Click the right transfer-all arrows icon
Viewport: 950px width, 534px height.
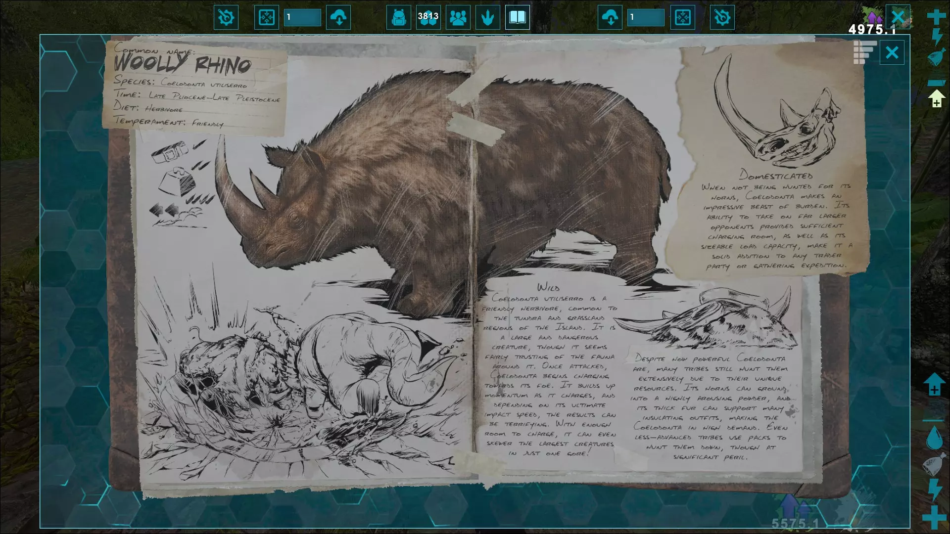[x=682, y=18]
